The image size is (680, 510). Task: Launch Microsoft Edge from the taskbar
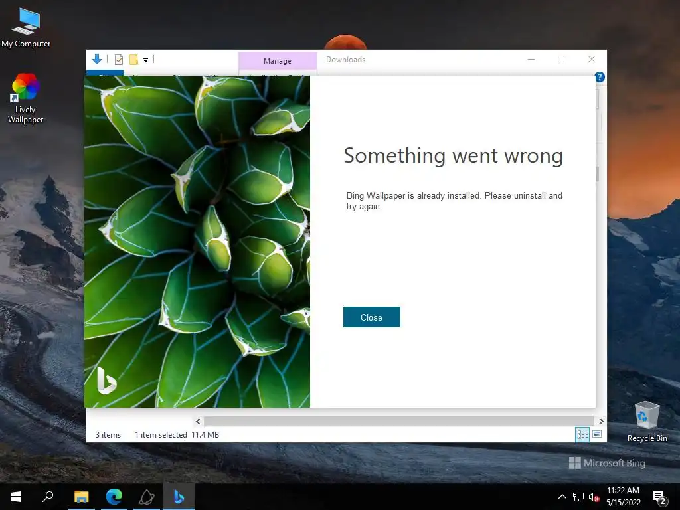click(114, 497)
